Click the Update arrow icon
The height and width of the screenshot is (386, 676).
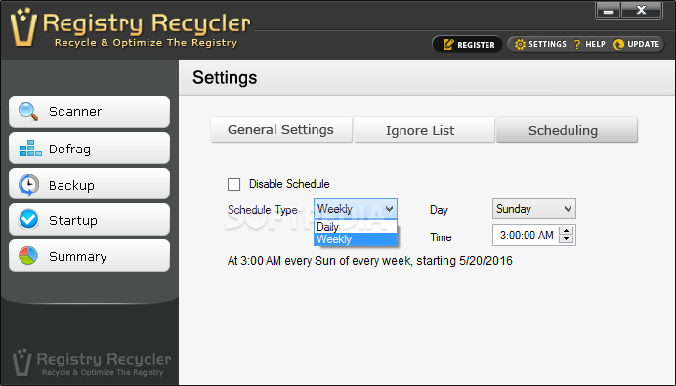click(618, 44)
